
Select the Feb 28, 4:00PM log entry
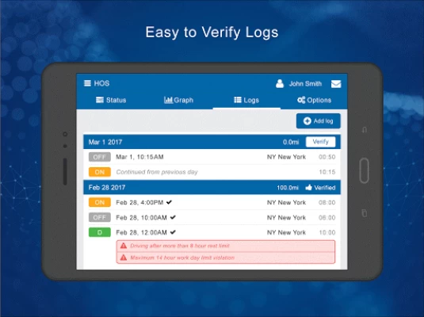pyautogui.click(x=212, y=202)
